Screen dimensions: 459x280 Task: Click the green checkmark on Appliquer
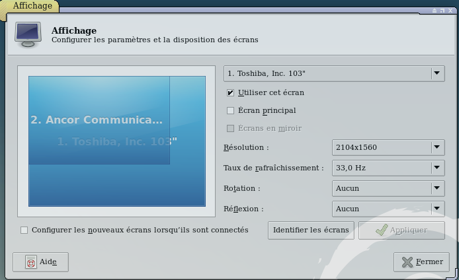tap(382, 230)
